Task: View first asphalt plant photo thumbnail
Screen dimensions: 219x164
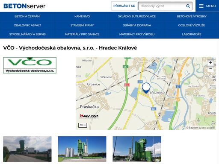Action: click(x=27, y=149)
